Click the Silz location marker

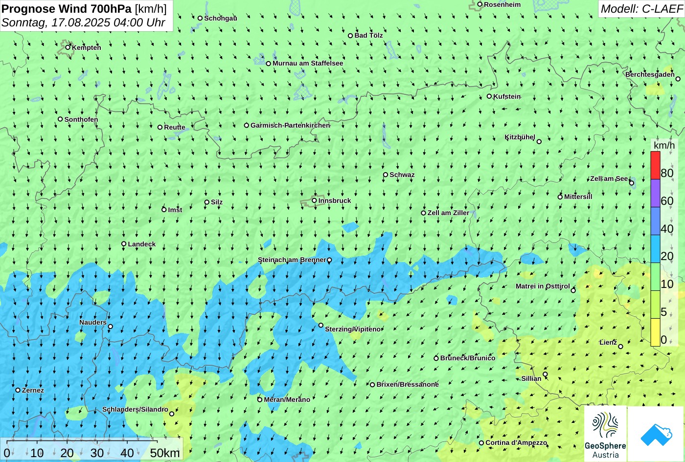coord(207,202)
